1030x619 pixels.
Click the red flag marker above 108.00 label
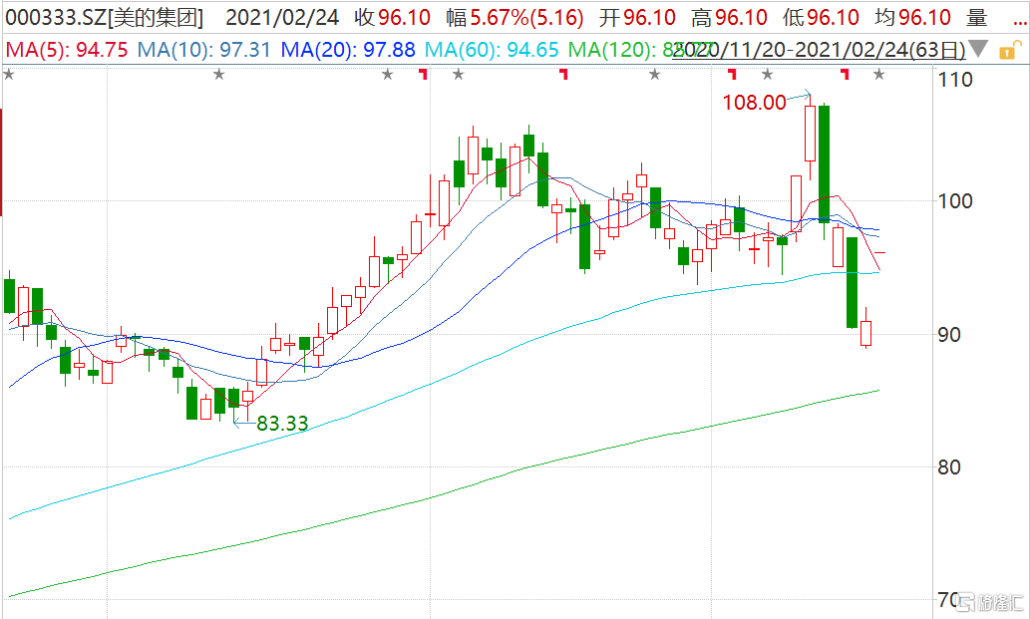pos(732,74)
